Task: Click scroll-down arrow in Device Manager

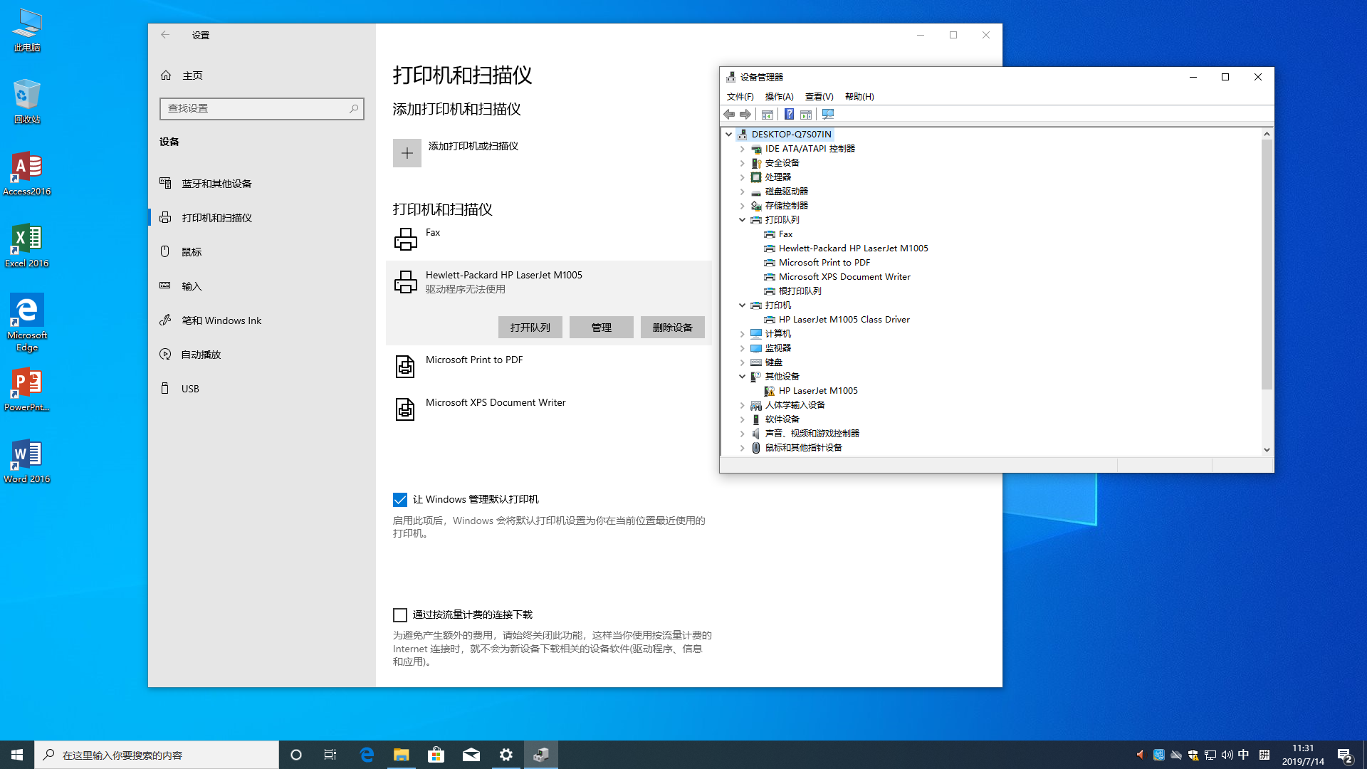Action: tap(1267, 449)
